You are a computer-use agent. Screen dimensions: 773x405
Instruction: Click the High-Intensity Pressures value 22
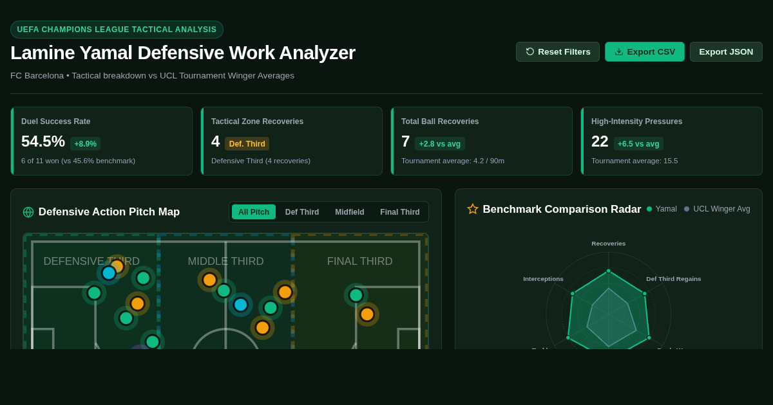tap(600, 141)
